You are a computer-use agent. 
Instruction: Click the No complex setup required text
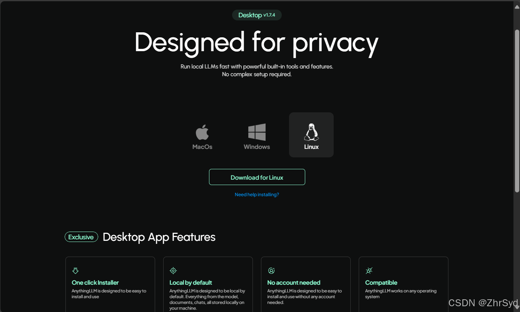[x=257, y=74]
